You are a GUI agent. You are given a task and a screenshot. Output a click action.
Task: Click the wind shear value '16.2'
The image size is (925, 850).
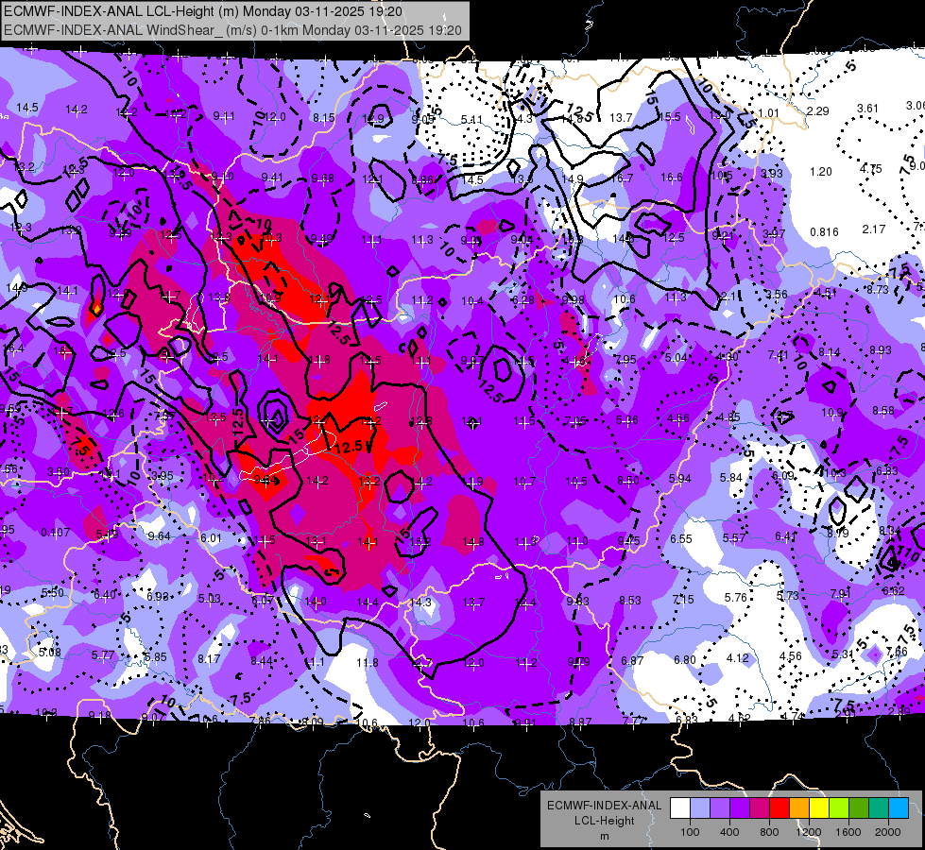pos(420,541)
